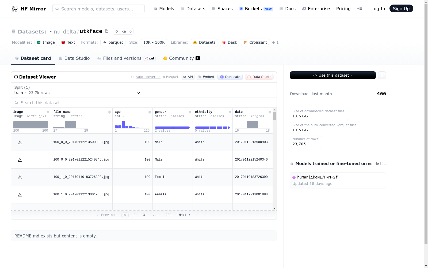Open the Files and versions tab
The width and height of the screenshot is (428, 268).
[126, 58]
